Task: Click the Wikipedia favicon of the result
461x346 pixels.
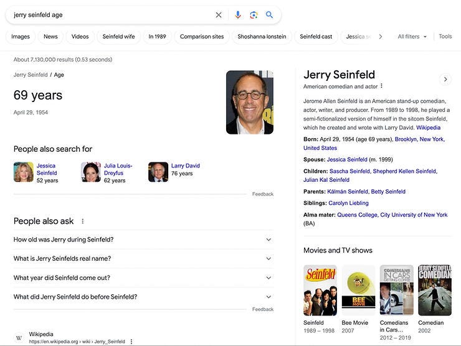Action: coord(19,338)
